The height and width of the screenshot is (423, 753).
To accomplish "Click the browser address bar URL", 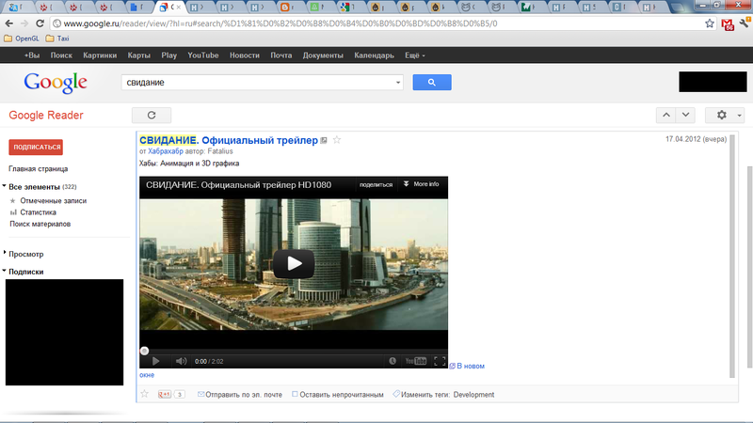I will pyautogui.click(x=280, y=23).
